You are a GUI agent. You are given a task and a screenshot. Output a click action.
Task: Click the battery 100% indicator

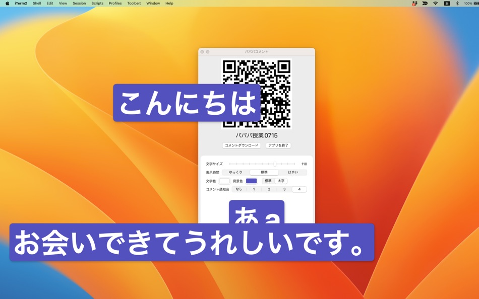pyautogui.click(x=471, y=4)
